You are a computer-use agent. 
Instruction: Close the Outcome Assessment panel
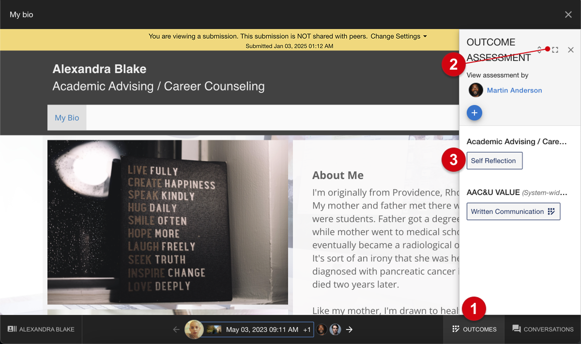point(571,50)
